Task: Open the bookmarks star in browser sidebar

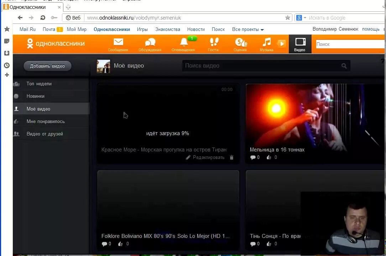Action: coord(7,29)
